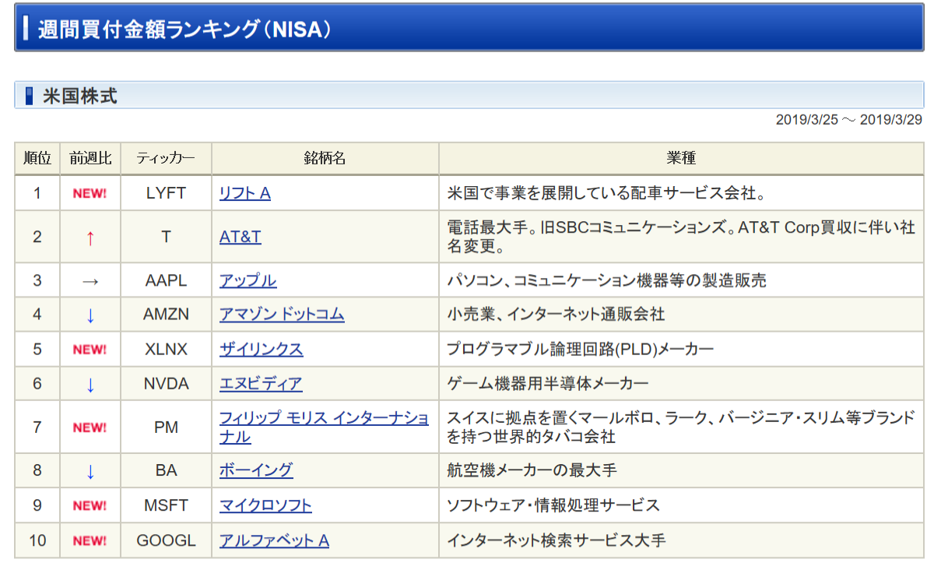Click the blue down arrow for AMZN
Viewport: 934px width, 570px height.
90,315
